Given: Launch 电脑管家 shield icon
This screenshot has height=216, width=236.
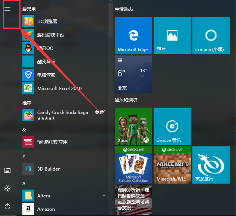Looking at the screenshot, I should pyautogui.click(x=28, y=75).
